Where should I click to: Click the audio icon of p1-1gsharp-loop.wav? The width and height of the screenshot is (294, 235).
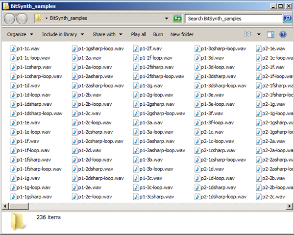(74, 48)
